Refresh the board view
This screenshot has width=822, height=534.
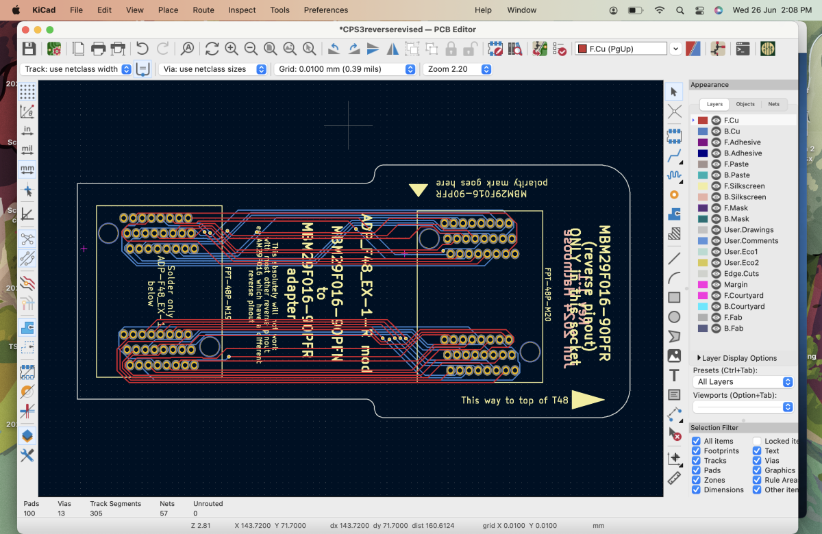click(212, 49)
